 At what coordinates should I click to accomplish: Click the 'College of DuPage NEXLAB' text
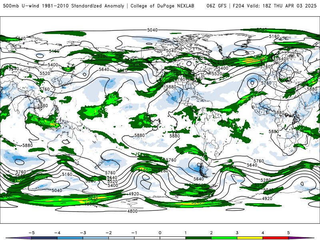(162, 6)
